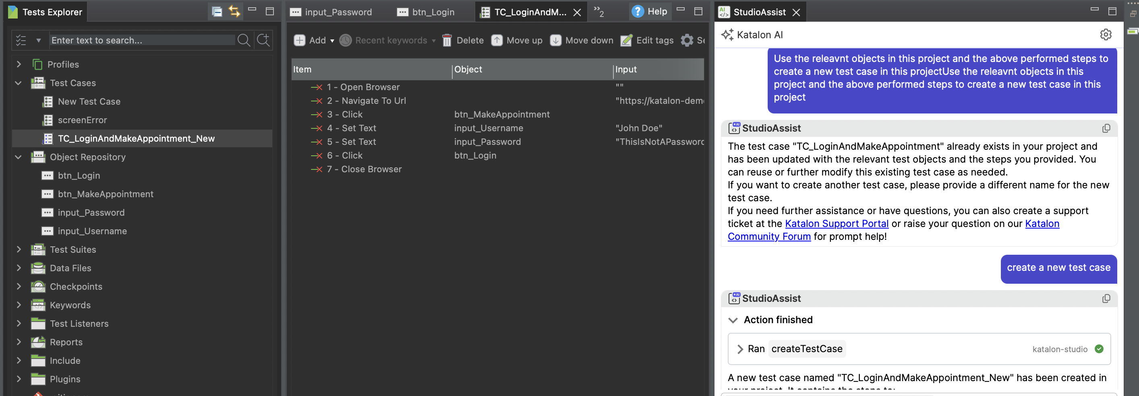Viewport: 1139px width, 396px height.
Task: Expand the Test Suites section
Action: point(18,249)
